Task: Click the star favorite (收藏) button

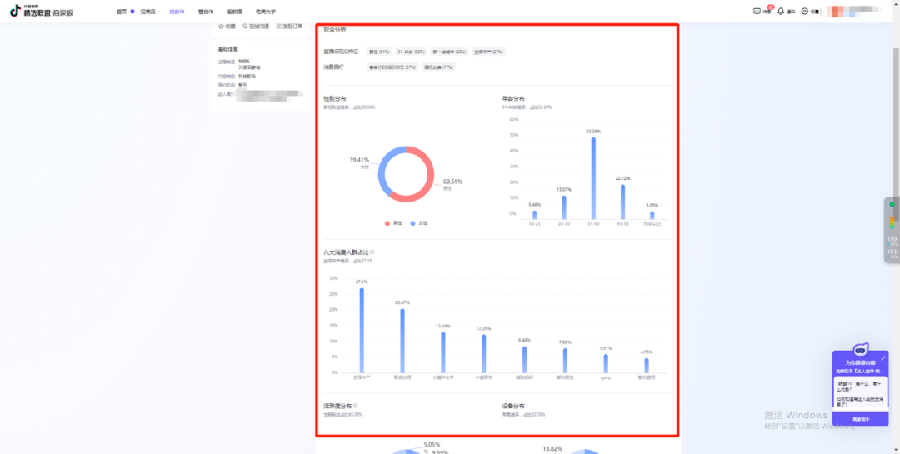Action: tap(227, 27)
